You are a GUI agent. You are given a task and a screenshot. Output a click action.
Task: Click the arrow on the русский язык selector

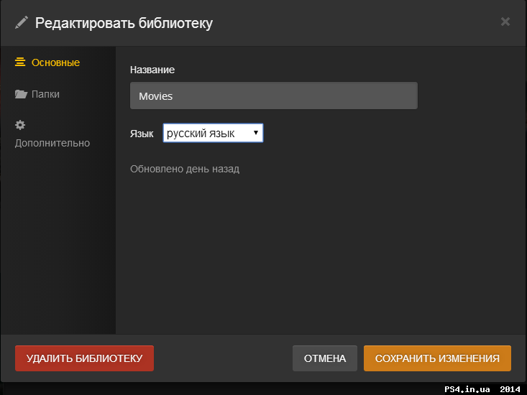(255, 133)
